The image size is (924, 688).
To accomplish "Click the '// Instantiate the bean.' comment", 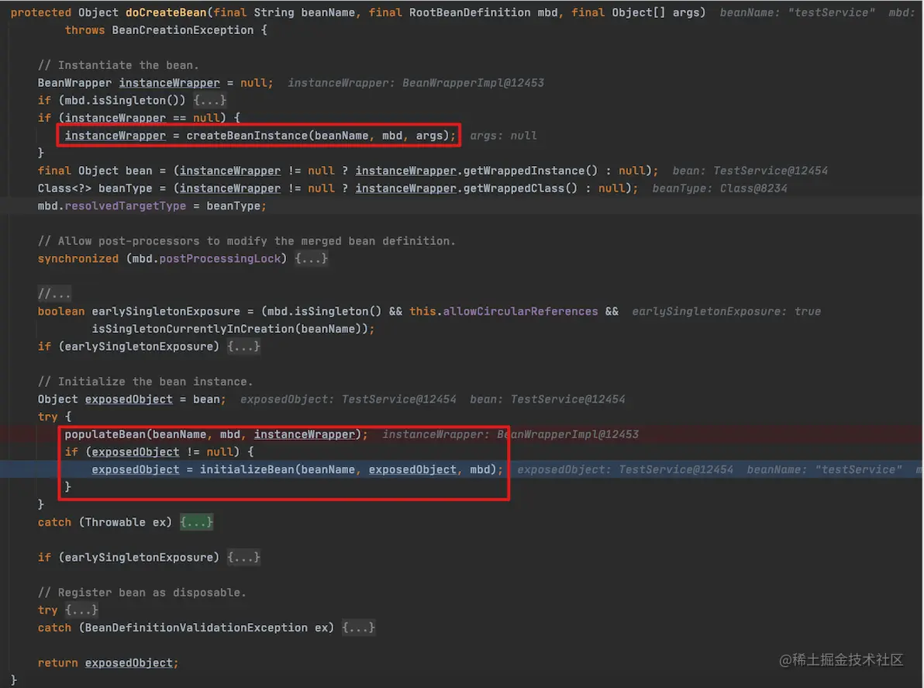I will (119, 65).
